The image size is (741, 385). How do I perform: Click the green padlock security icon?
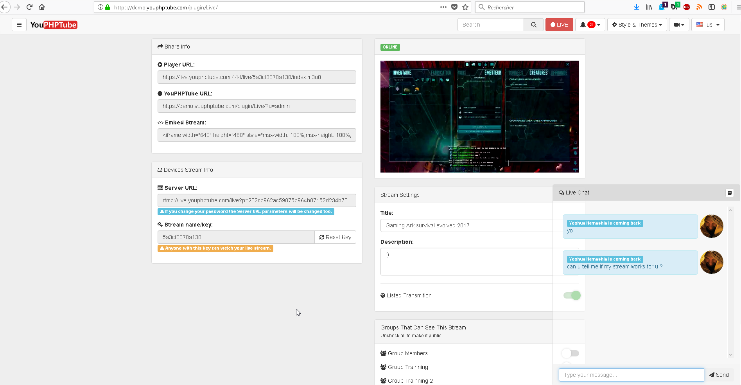(108, 7)
